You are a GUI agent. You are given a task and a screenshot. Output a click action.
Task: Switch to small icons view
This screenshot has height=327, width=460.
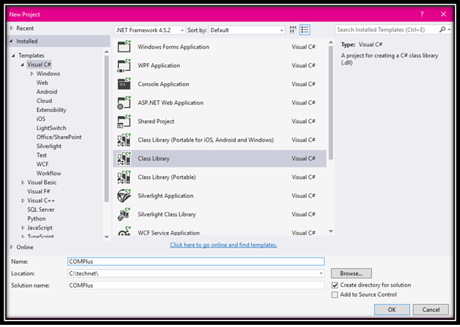pyautogui.click(x=293, y=30)
